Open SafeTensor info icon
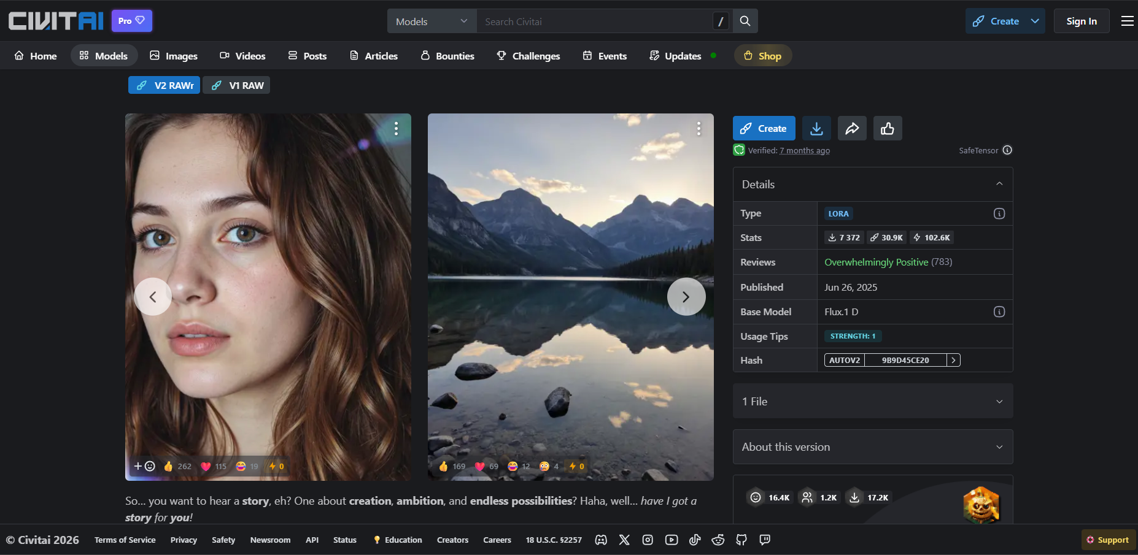This screenshot has height=555, width=1138. 1007,150
